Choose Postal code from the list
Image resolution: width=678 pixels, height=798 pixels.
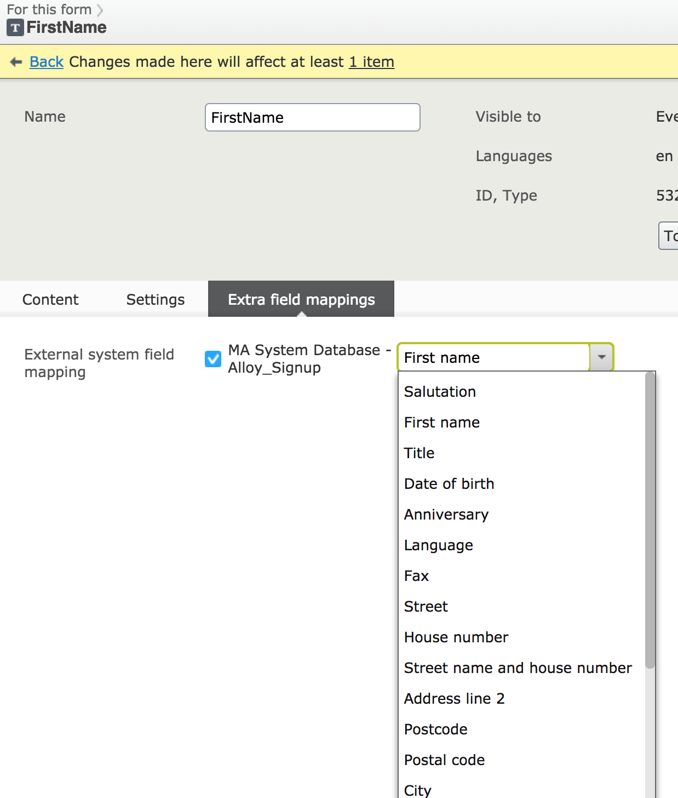(444, 760)
